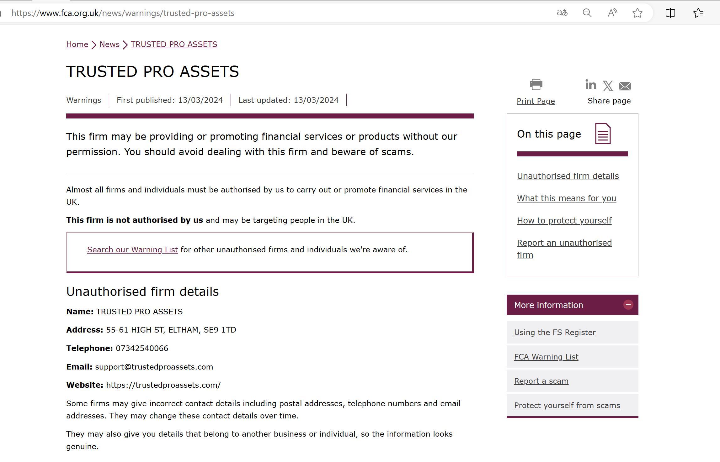Click the Print Page link

(536, 101)
